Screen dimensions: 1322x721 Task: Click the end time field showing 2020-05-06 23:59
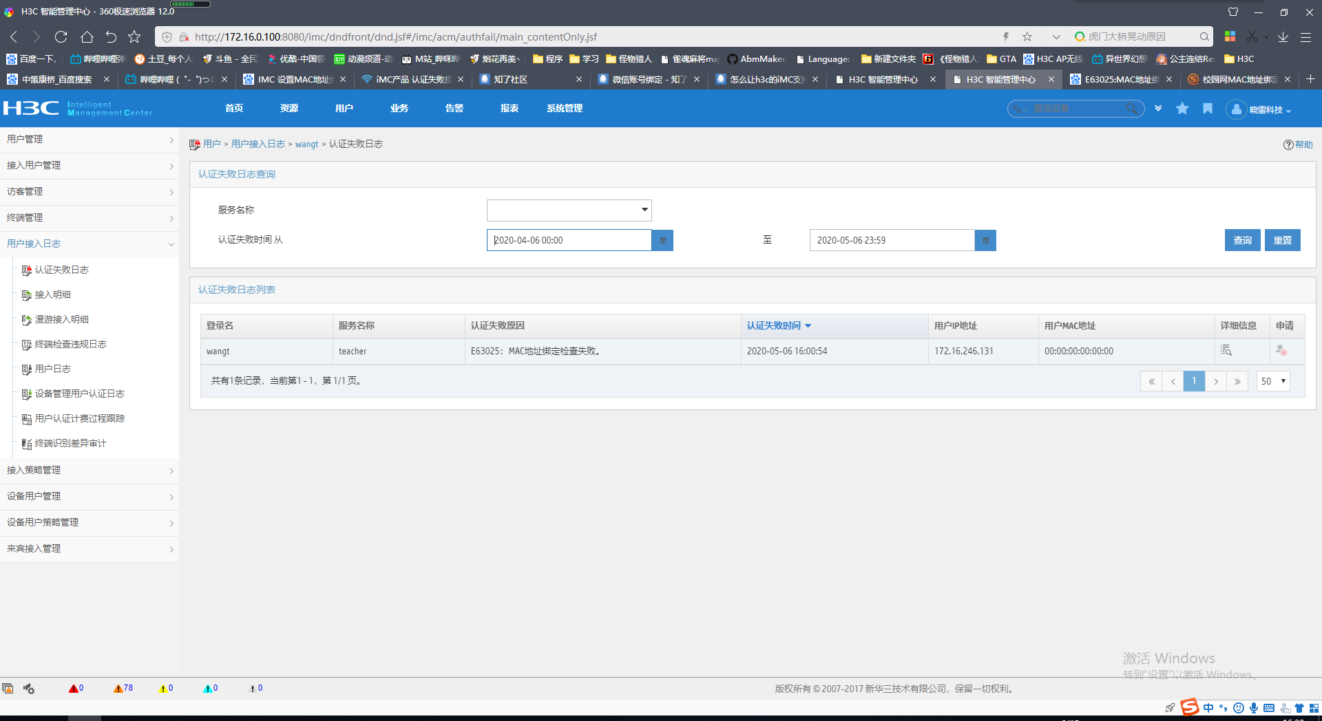coord(892,240)
